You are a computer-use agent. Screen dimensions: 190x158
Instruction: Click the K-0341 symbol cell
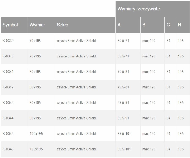(x=8, y=72)
